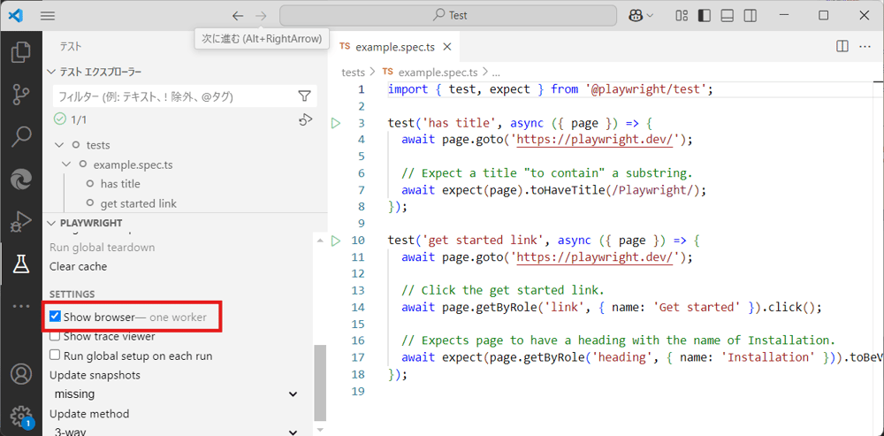Split the editor to the right
The width and height of the screenshot is (884, 436).
tap(842, 47)
